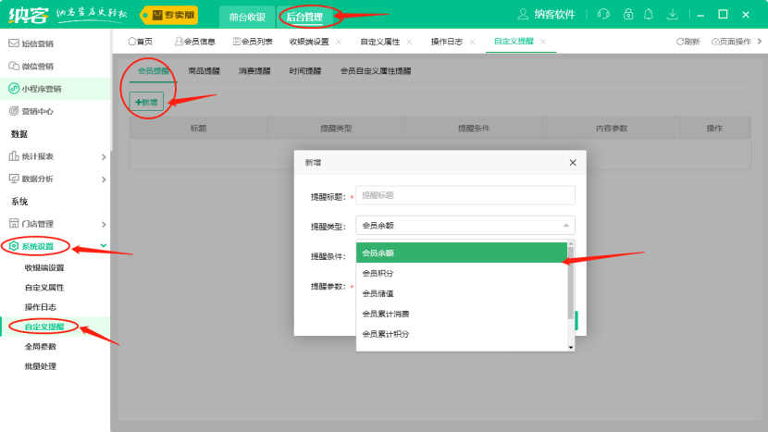Click the 纳客软件 user account icon
Screen dimensions: 768x432
click(524, 15)
